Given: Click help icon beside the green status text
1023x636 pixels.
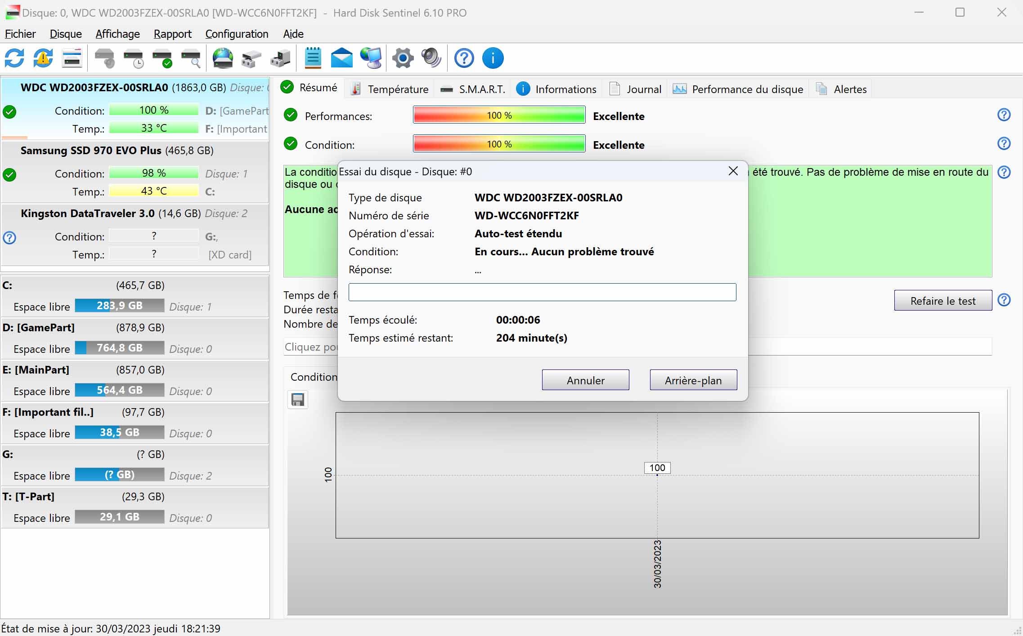Looking at the screenshot, I should coord(1004,173).
